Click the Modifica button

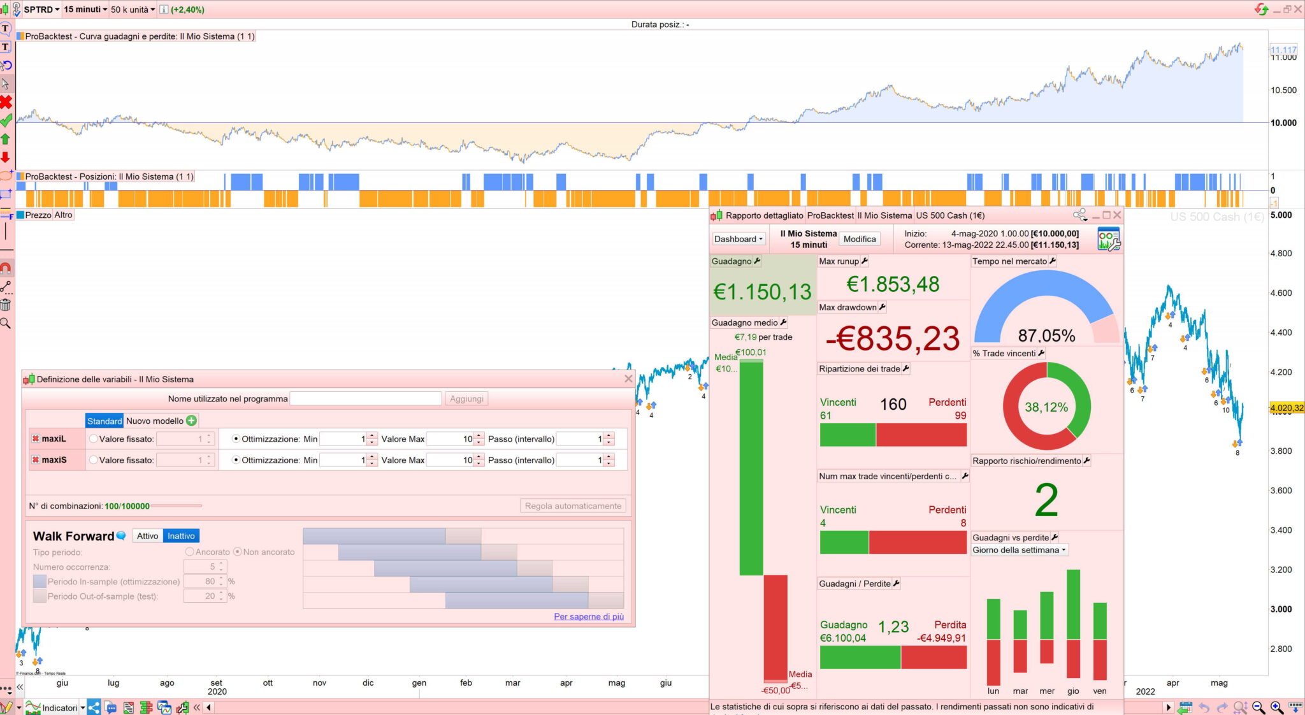click(859, 239)
